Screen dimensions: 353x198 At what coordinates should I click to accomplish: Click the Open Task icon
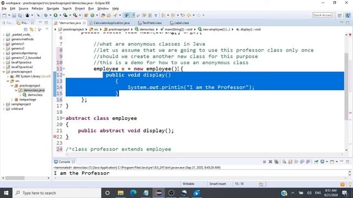tap(109, 15)
